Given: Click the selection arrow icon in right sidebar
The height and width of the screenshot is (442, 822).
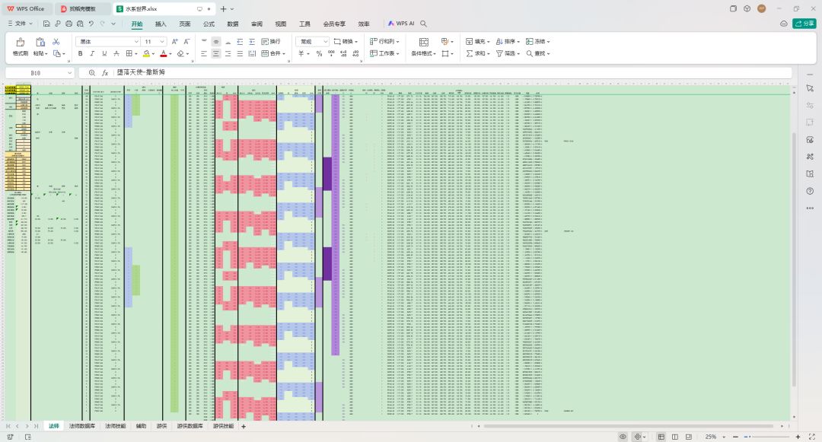Looking at the screenshot, I should (810, 88).
